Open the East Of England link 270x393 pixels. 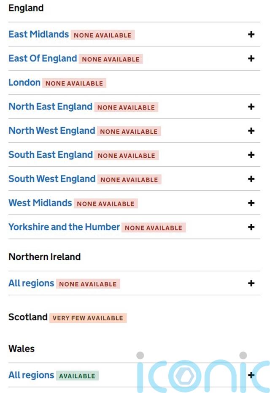point(43,58)
